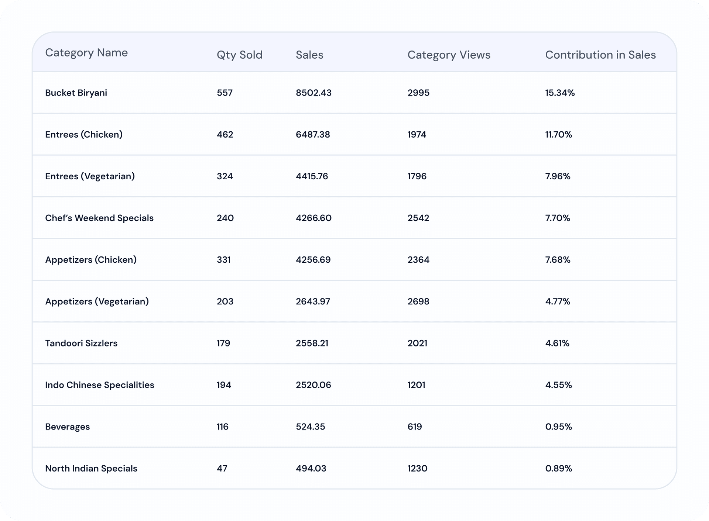The height and width of the screenshot is (521, 709).
Task: Click the quantity sold value 116
Action: (x=222, y=427)
